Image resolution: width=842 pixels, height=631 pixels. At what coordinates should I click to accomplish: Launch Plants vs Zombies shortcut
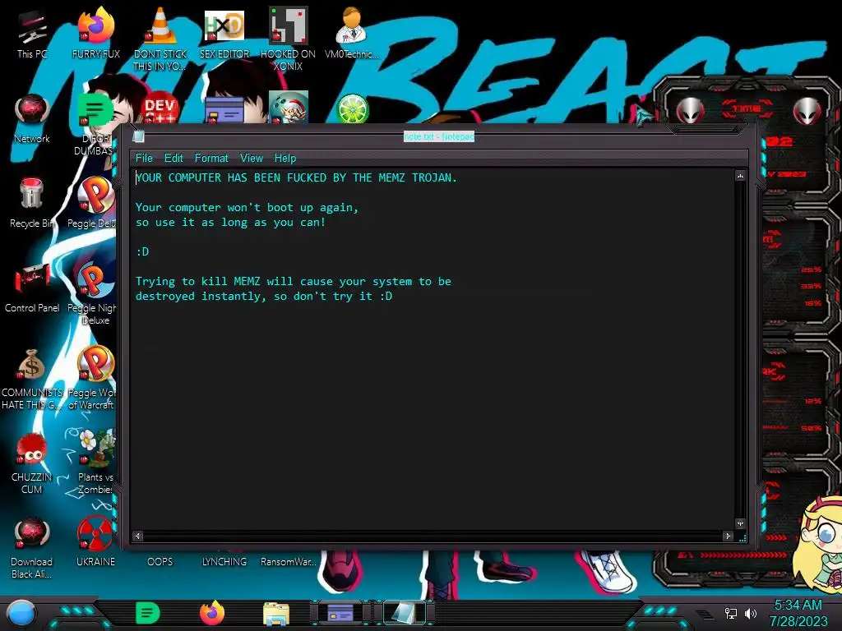click(x=95, y=463)
